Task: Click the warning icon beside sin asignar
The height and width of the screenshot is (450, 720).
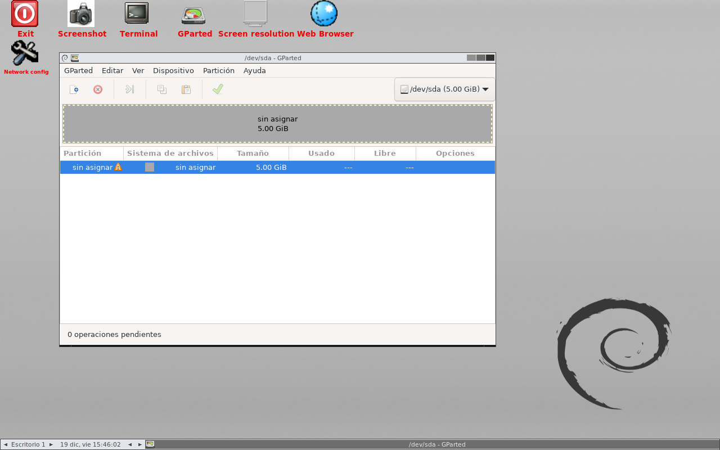Action: (x=118, y=167)
